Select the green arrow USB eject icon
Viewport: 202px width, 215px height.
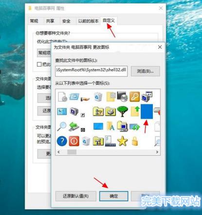[74, 126]
